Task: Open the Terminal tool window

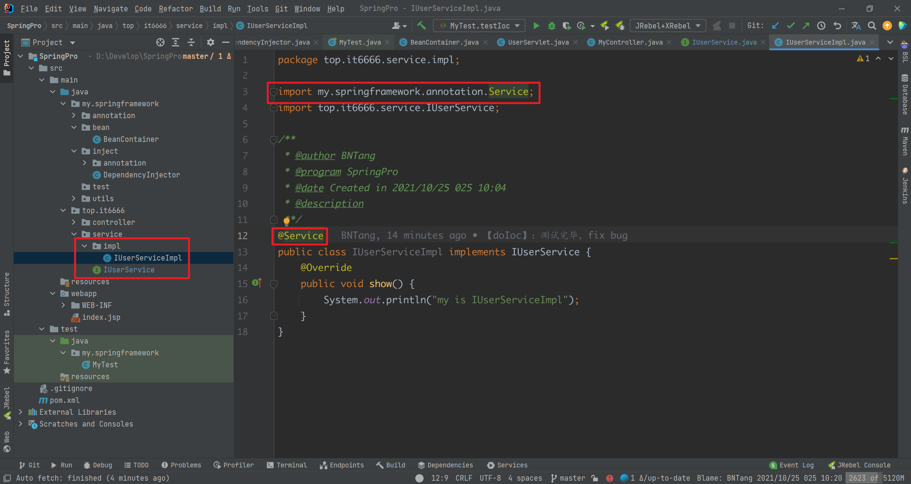Action: pyautogui.click(x=287, y=465)
